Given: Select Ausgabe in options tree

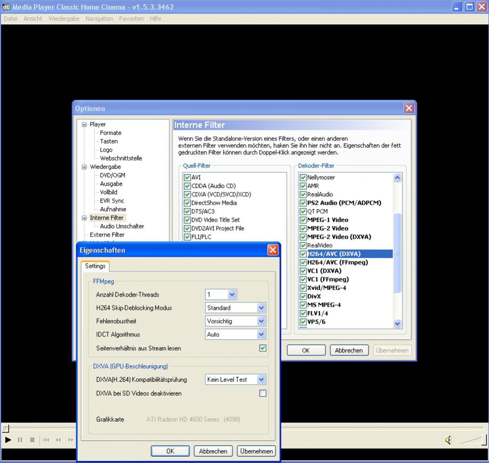Looking at the screenshot, I should tap(111, 184).
